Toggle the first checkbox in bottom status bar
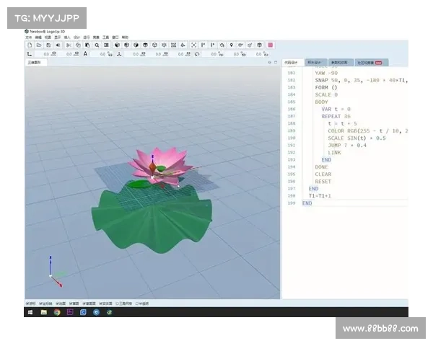Viewport: 433px width, 346px height. pos(27,303)
